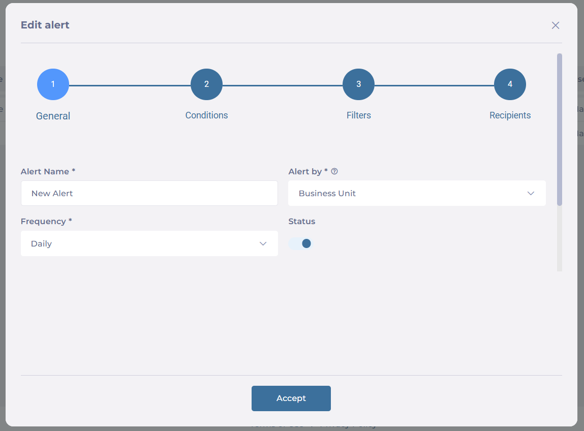Click the Accept button
The height and width of the screenshot is (431, 584).
(x=291, y=398)
